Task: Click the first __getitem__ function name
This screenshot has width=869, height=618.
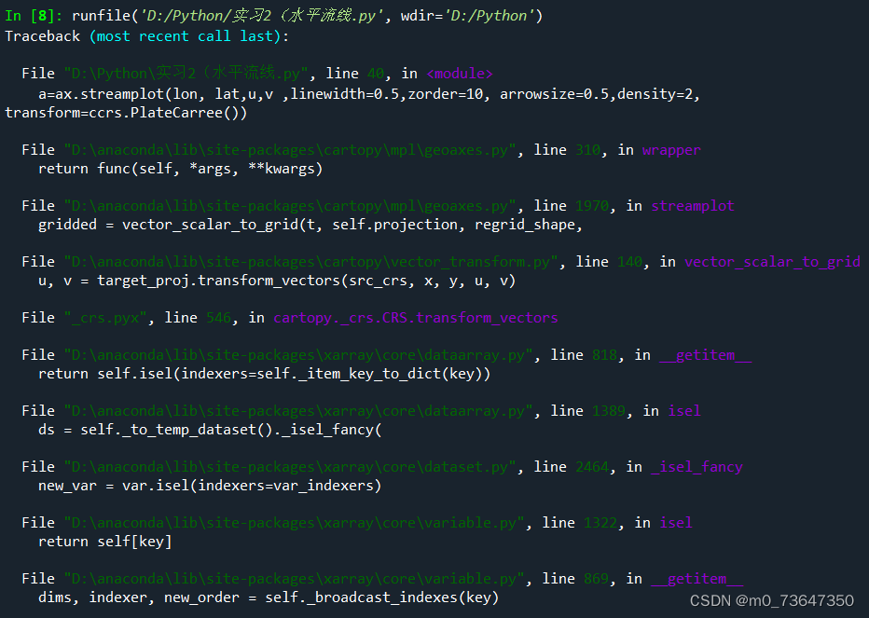Action: click(706, 354)
